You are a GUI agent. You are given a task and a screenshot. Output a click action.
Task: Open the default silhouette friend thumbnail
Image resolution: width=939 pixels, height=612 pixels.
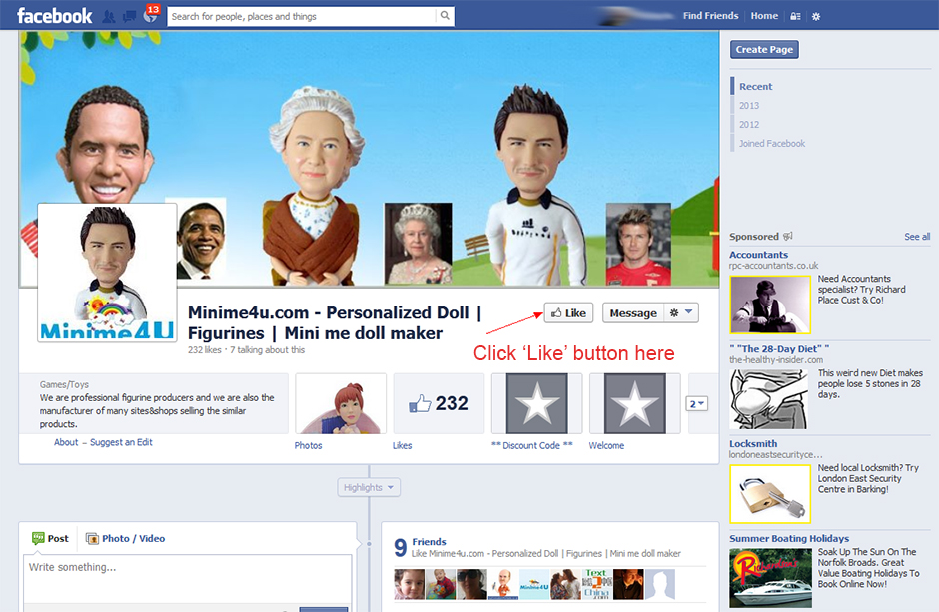[659, 584]
